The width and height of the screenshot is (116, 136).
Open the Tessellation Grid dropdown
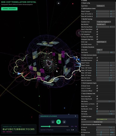(104, 22)
